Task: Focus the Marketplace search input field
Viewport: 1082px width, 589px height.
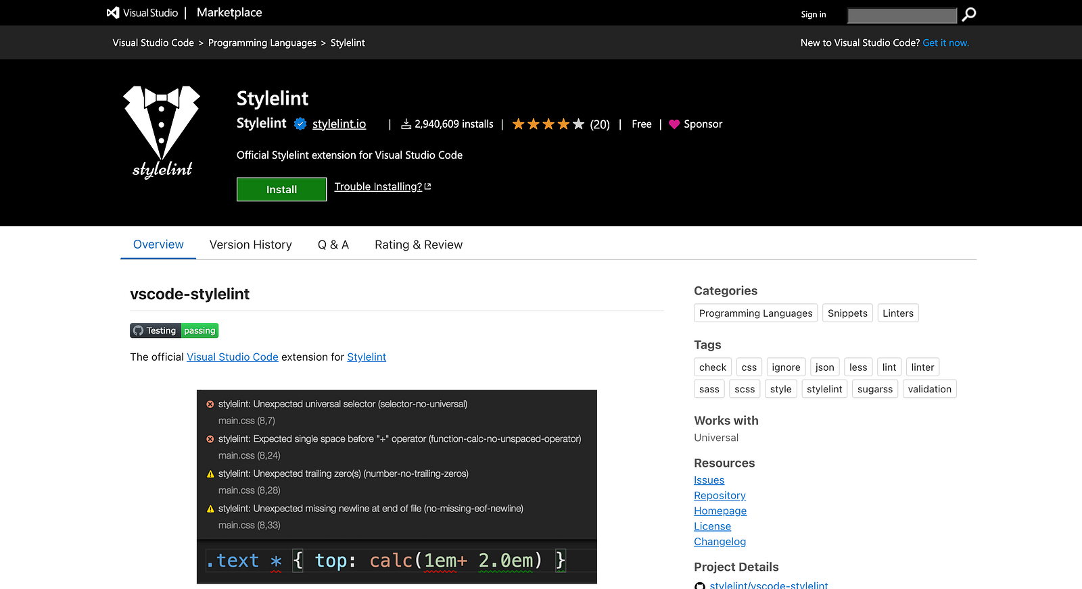Action: [902, 15]
